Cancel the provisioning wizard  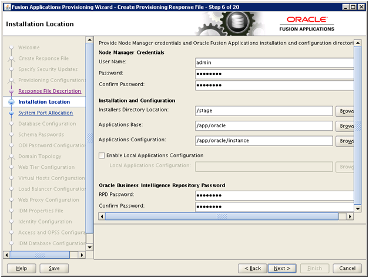tap(347, 269)
